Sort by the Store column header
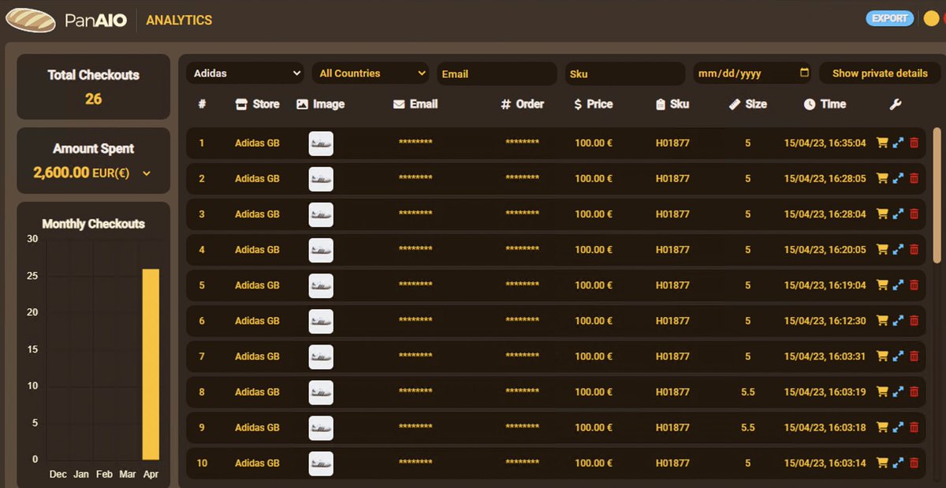Viewport: 946px width, 488px height. [258, 104]
